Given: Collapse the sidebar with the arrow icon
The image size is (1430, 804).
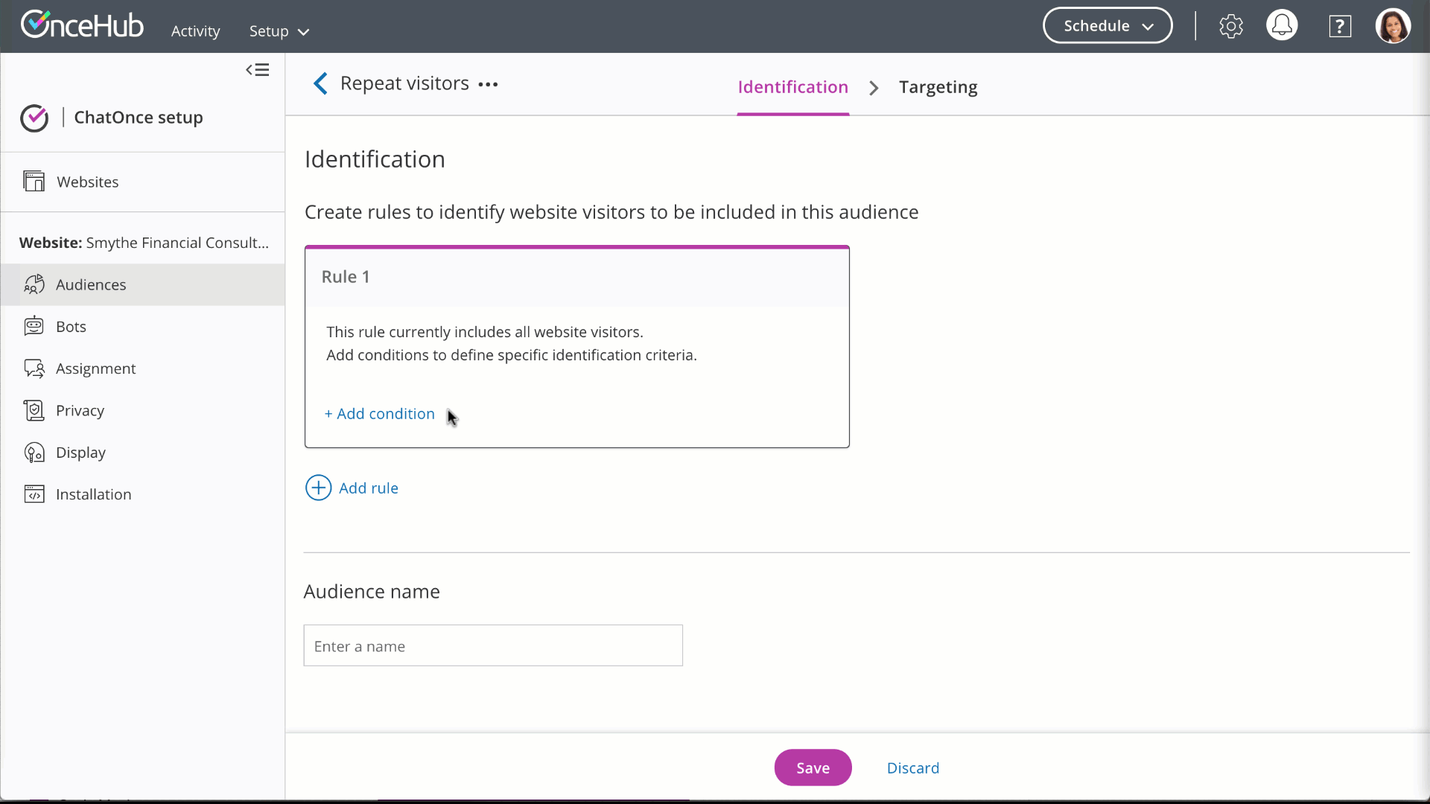Looking at the screenshot, I should click(258, 70).
